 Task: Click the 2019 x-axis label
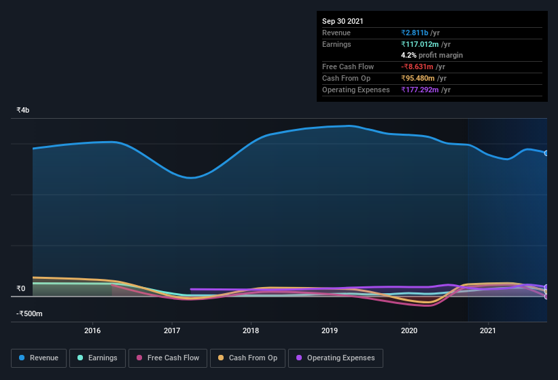[x=330, y=330]
